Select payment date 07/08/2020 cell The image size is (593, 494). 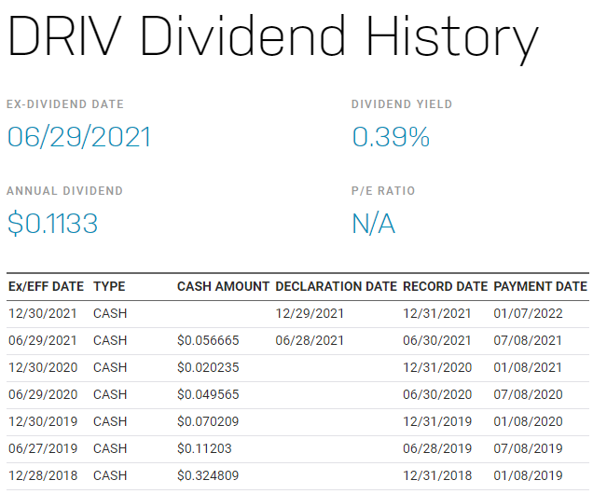pyautogui.click(x=528, y=394)
